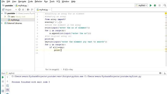Select the venv library root folder
Viewport: 167px width, 94px height.
click(17, 17)
